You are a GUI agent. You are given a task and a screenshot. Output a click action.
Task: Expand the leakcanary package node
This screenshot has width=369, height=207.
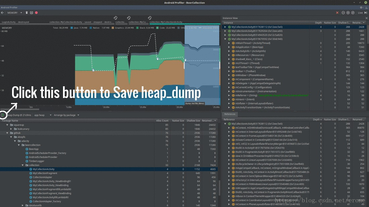click(x=11, y=129)
